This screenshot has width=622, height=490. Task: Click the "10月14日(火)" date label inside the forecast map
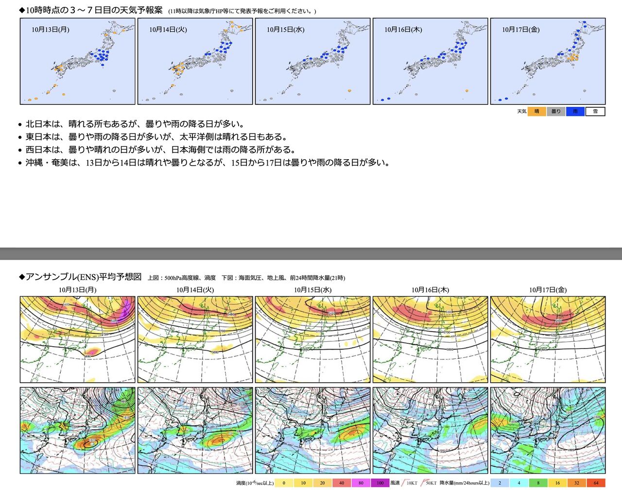tap(168, 30)
